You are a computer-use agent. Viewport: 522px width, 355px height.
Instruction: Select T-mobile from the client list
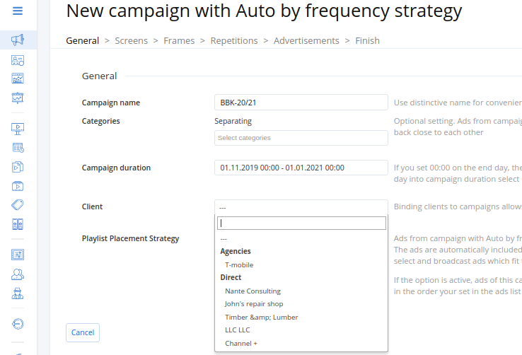point(239,265)
